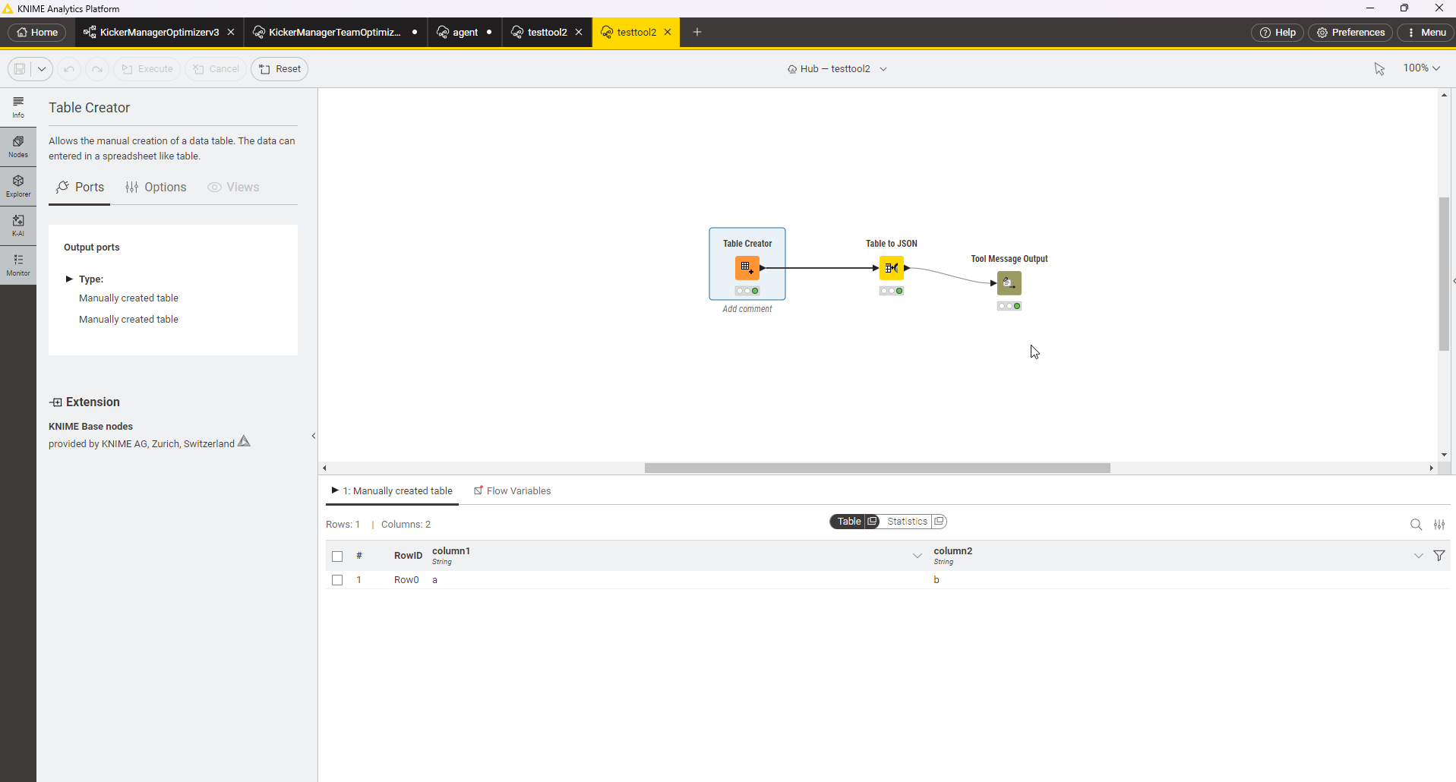Image resolution: width=1456 pixels, height=782 pixels.
Task: Switch to the KickerManagerTeamOptimiz... tab
Action: 334,33
